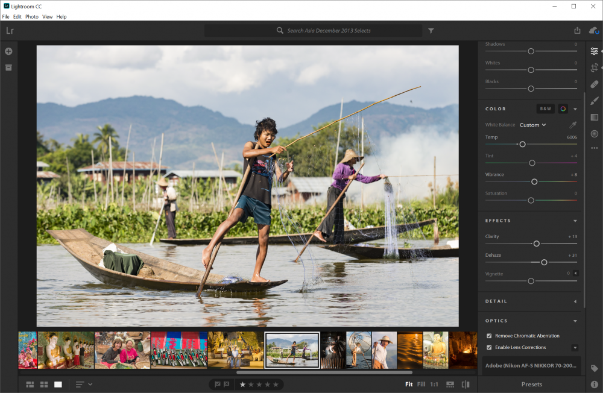Set rating to one star
Screen dimensions: 603x393
tap(242, 384)
